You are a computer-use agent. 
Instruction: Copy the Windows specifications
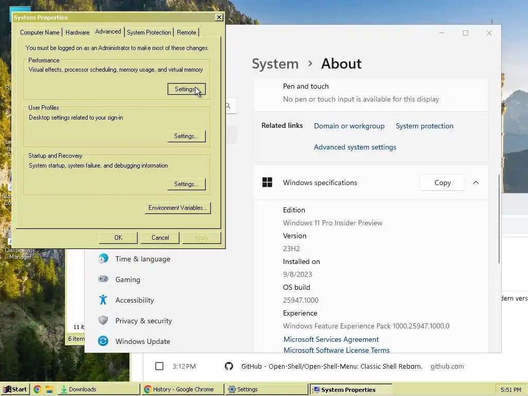coord(442,183)
